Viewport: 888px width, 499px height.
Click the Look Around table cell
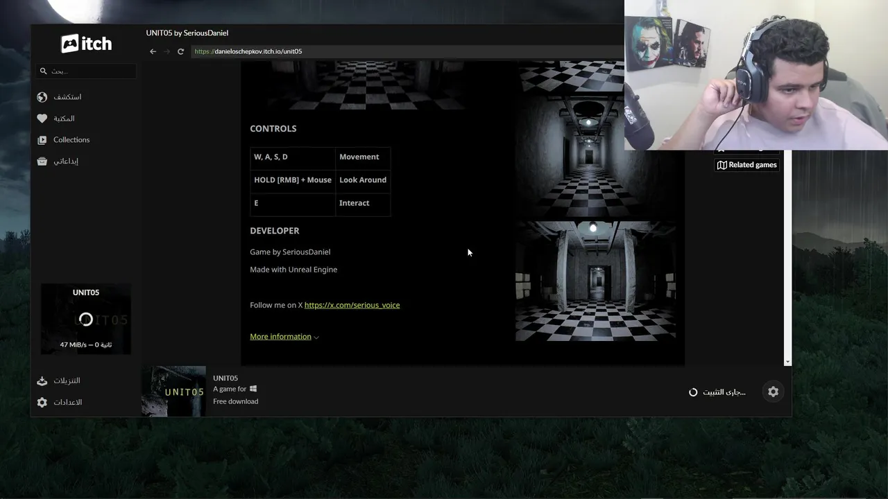coord(363,180)
